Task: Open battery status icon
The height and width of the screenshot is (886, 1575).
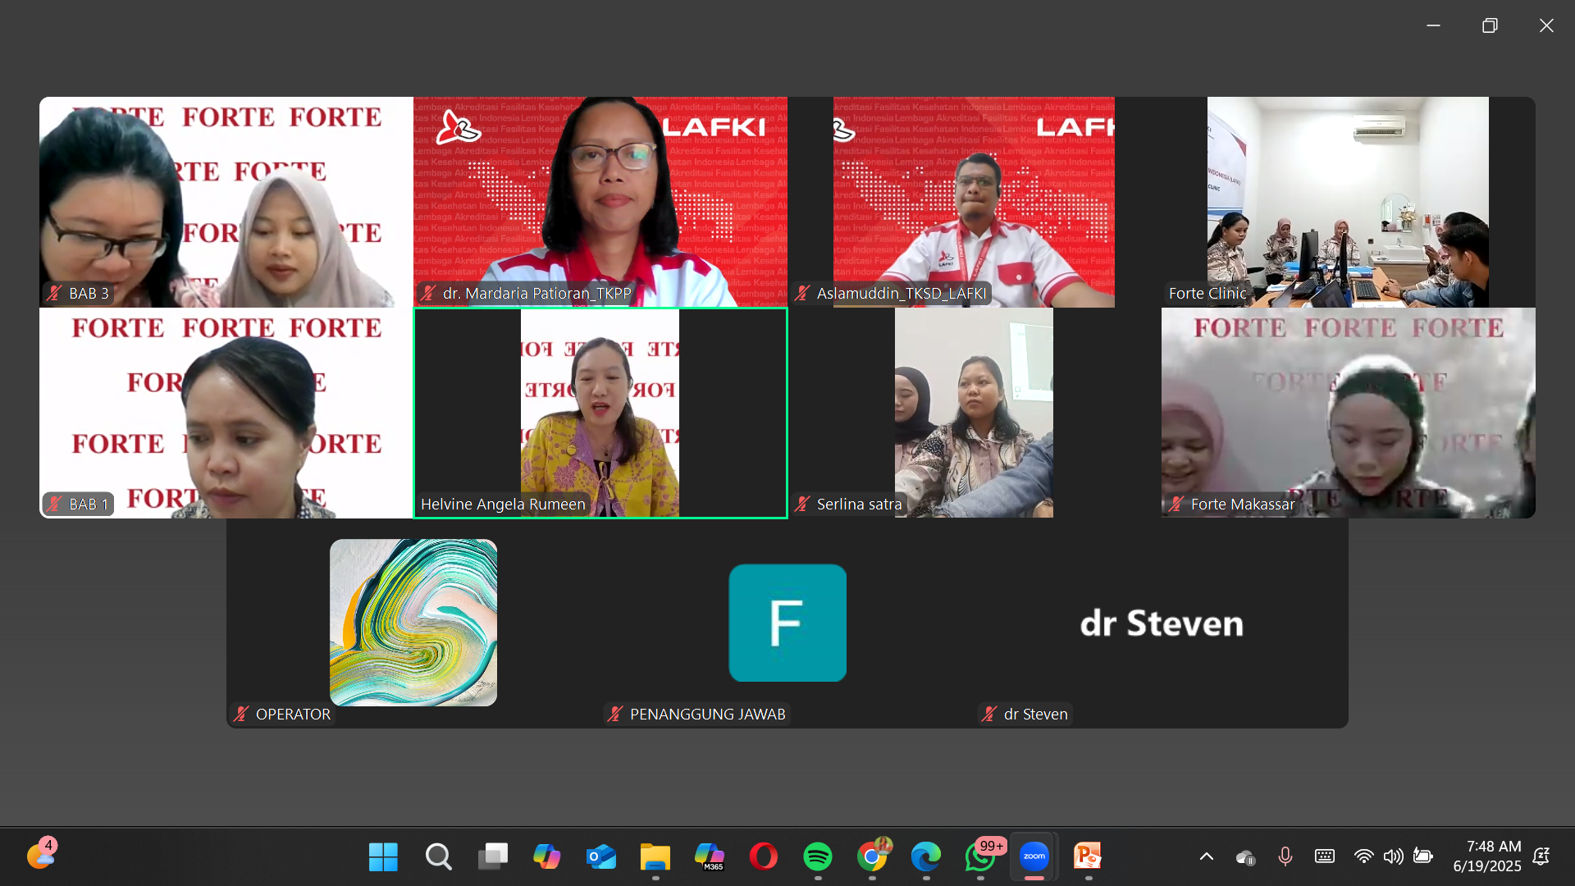Action: [x=1423, y=856]
